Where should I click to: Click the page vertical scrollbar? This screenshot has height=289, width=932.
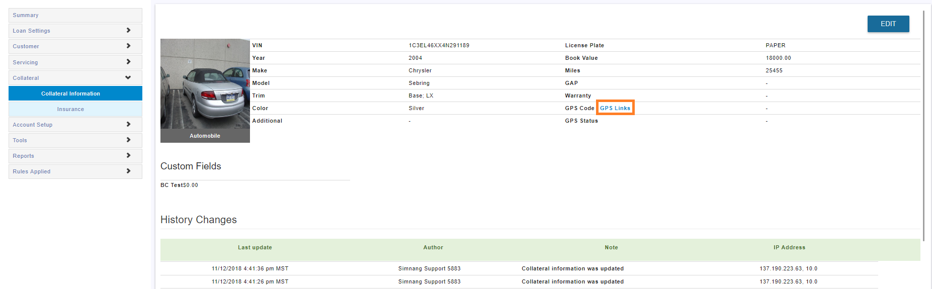[x=923, y=126]
